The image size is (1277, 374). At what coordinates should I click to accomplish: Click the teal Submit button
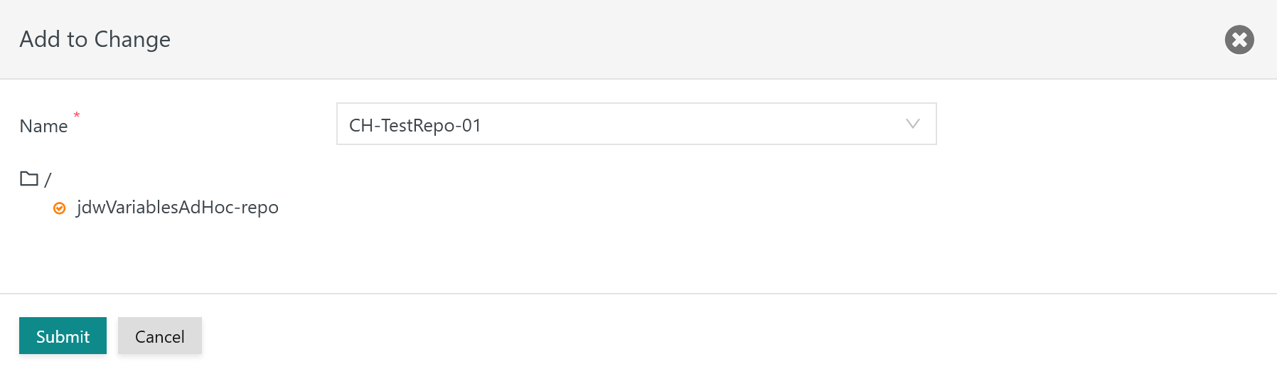[x=63, y=336]
